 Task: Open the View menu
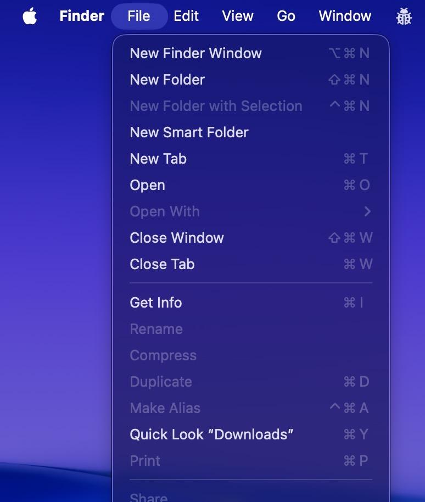point(237,16)
